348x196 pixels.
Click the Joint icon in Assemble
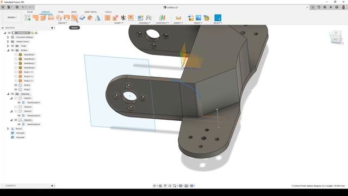point(148,18)
